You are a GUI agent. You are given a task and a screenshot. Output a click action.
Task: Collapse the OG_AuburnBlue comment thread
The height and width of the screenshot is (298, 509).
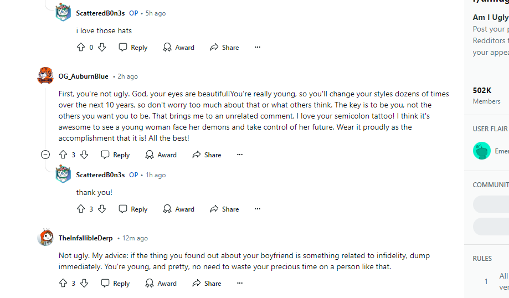click(x=45, y=155)
